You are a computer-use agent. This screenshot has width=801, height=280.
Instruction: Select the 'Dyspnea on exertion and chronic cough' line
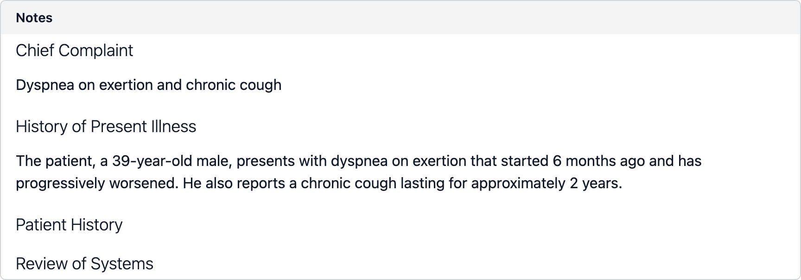(x=148, y=85)
